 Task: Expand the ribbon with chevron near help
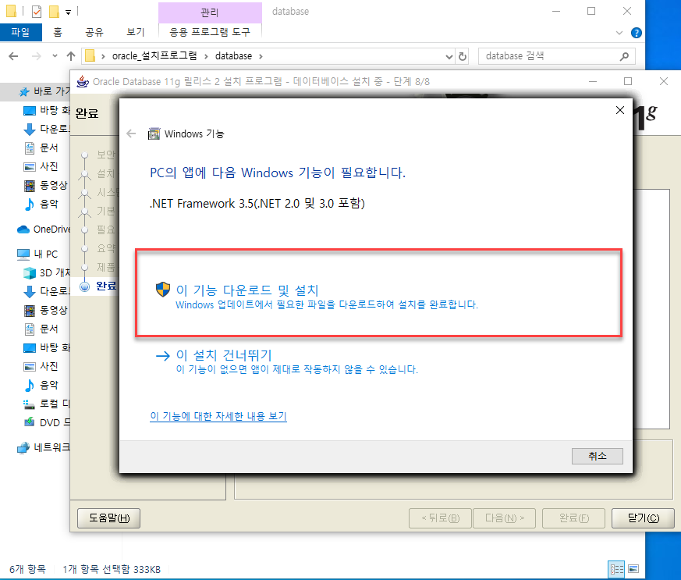[x=619, y=33]
